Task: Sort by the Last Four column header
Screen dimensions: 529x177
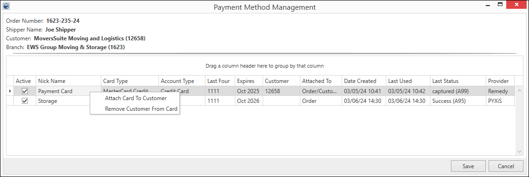Action: 220,81
